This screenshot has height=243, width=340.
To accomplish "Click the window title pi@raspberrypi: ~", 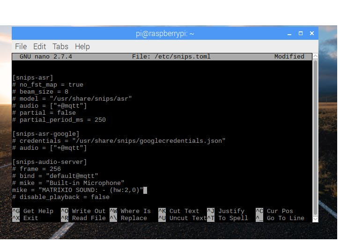I will coord(165,34).
